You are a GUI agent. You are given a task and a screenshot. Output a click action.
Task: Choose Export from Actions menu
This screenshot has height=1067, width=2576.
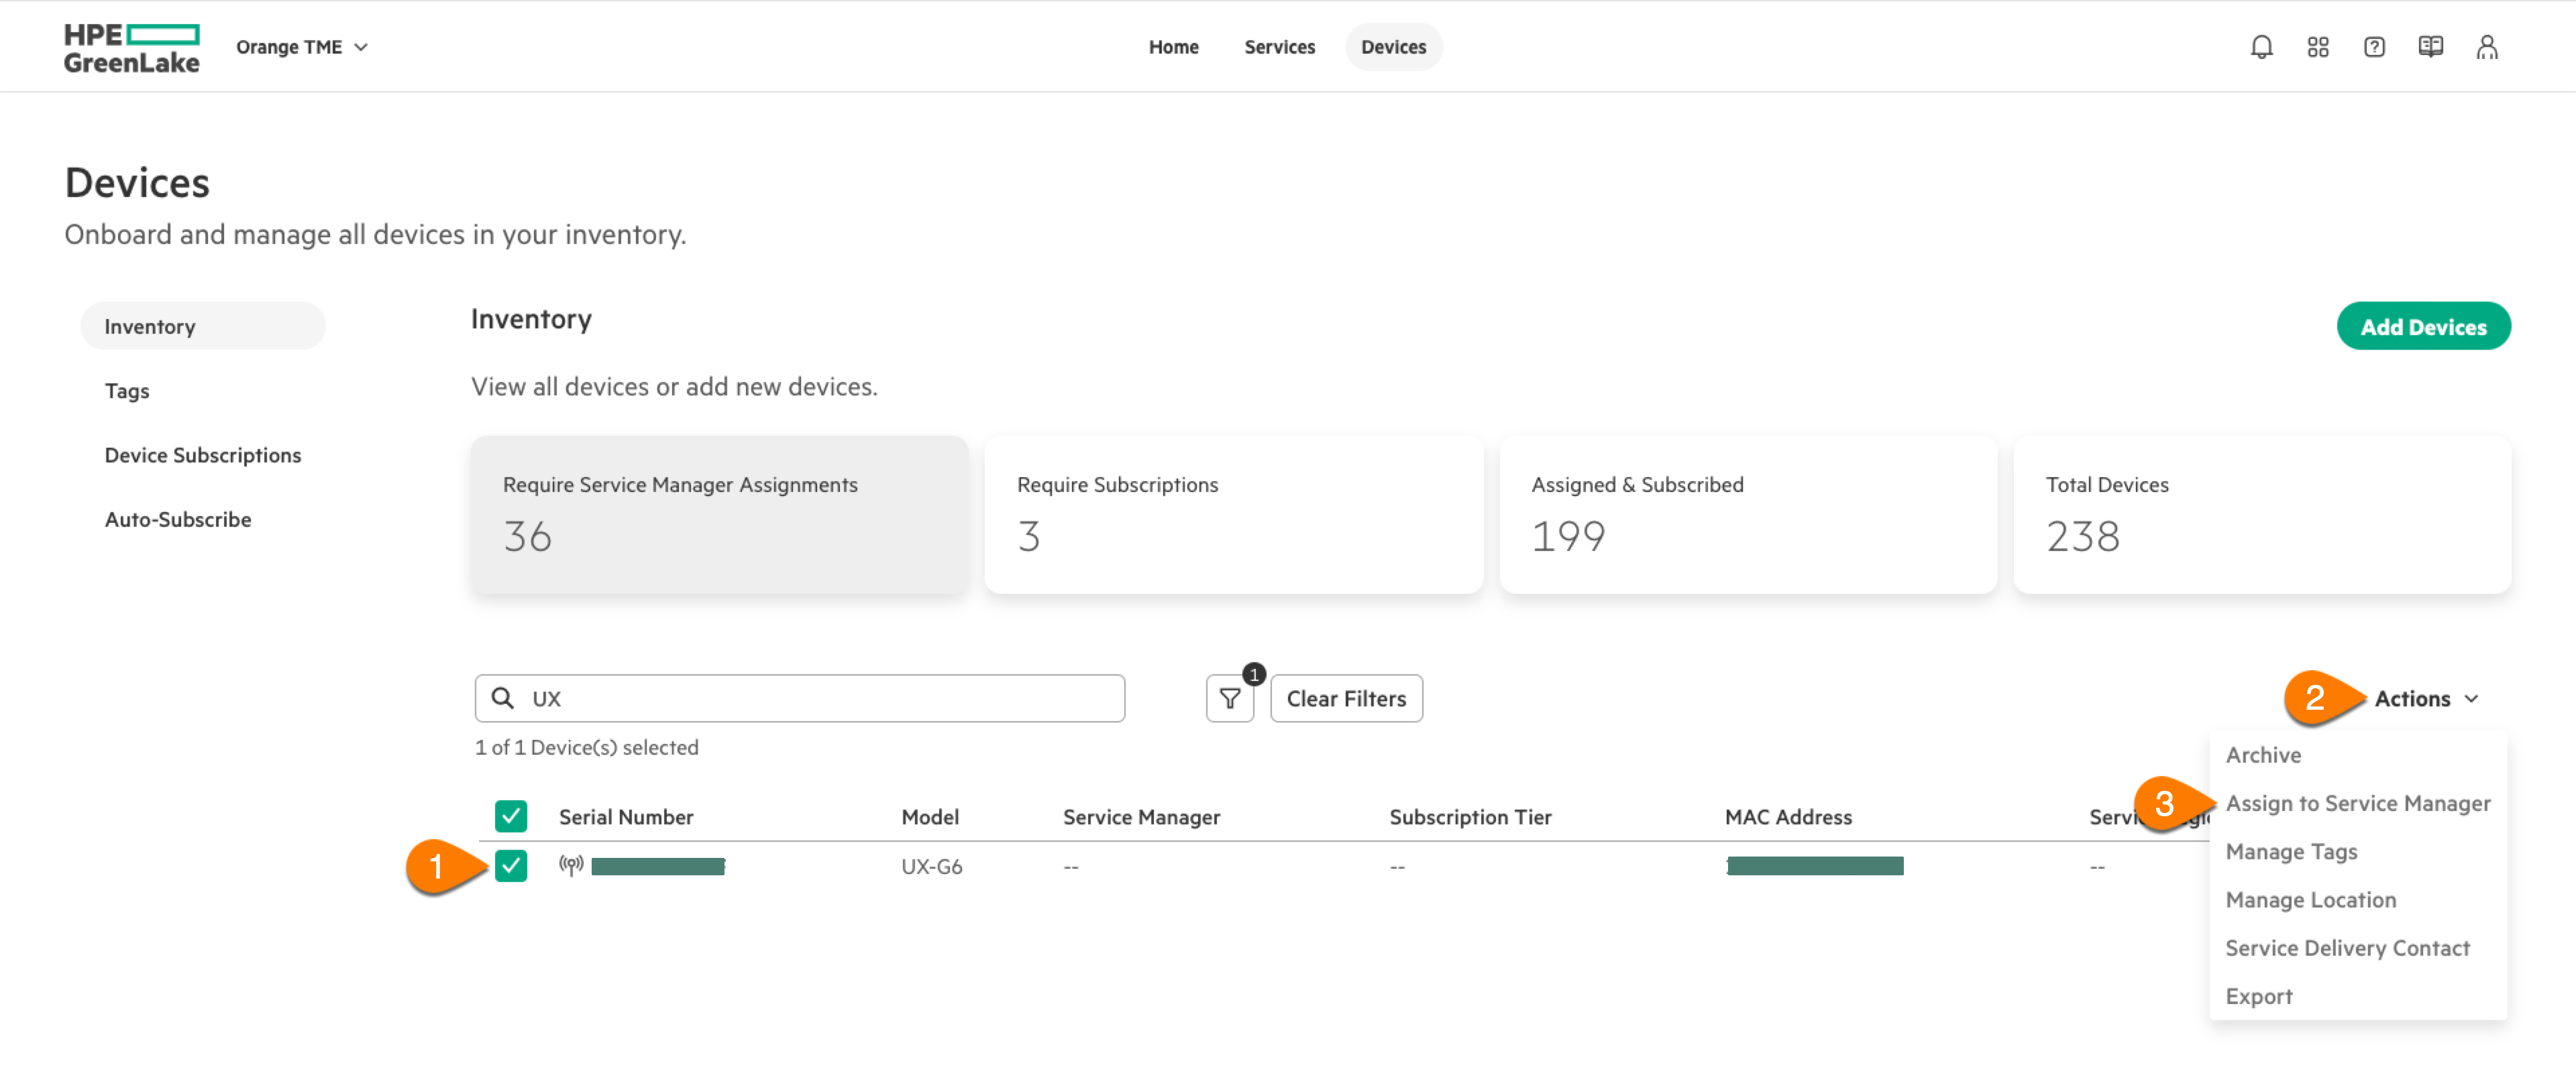(2259, 996)
